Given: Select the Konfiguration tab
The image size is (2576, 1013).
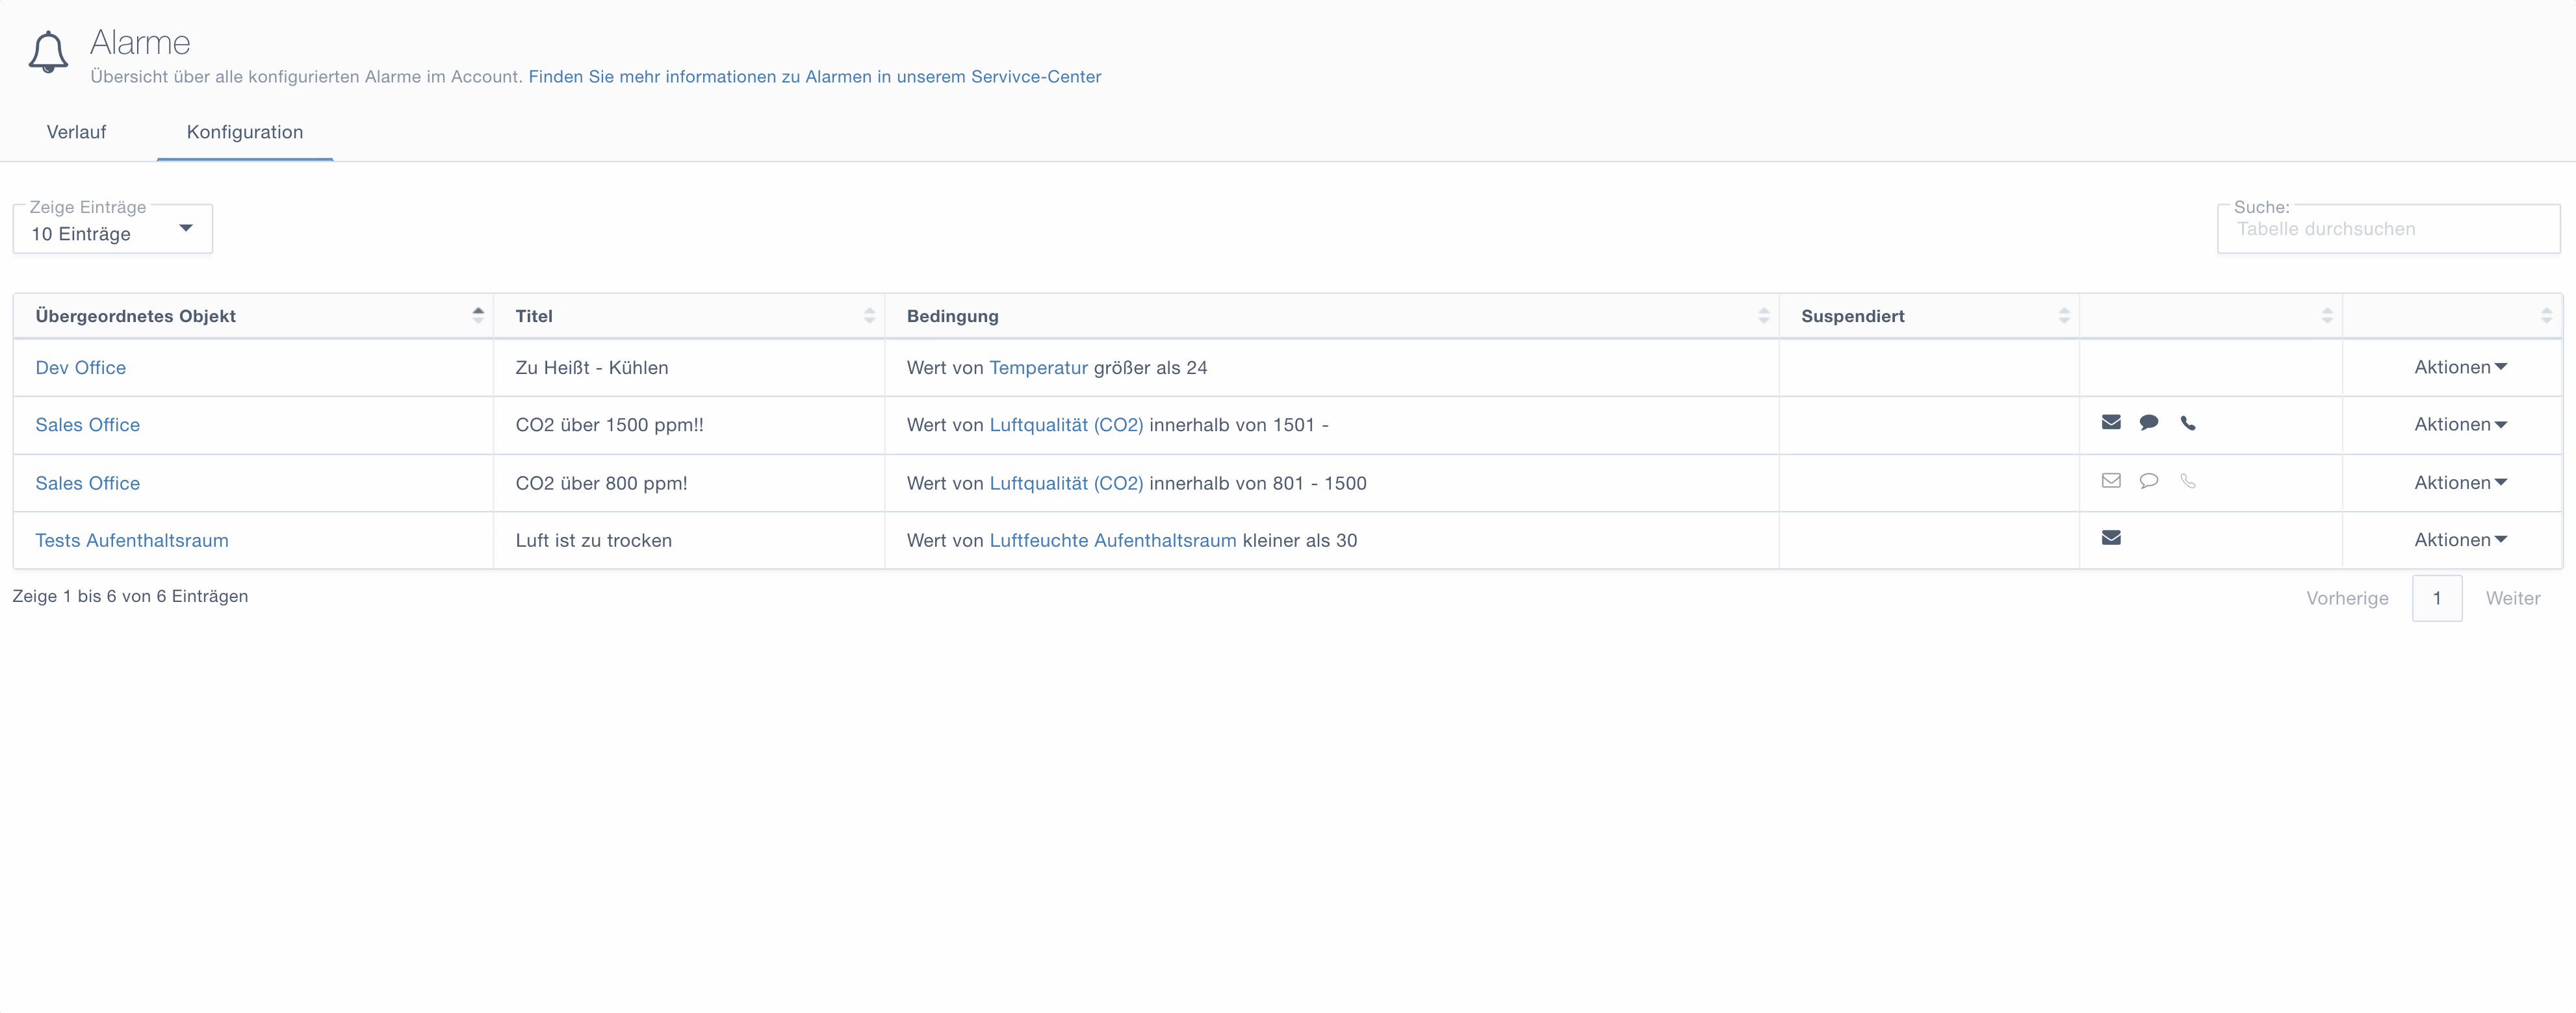Looking at the screenshot, I should (x=245, y=132).
